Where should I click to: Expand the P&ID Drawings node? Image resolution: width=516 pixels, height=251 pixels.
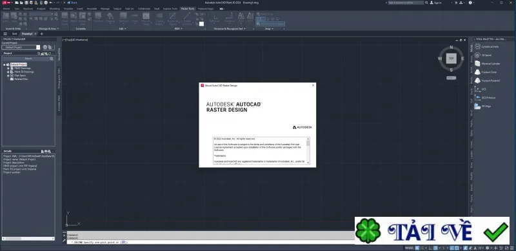(x=8, y=68)
